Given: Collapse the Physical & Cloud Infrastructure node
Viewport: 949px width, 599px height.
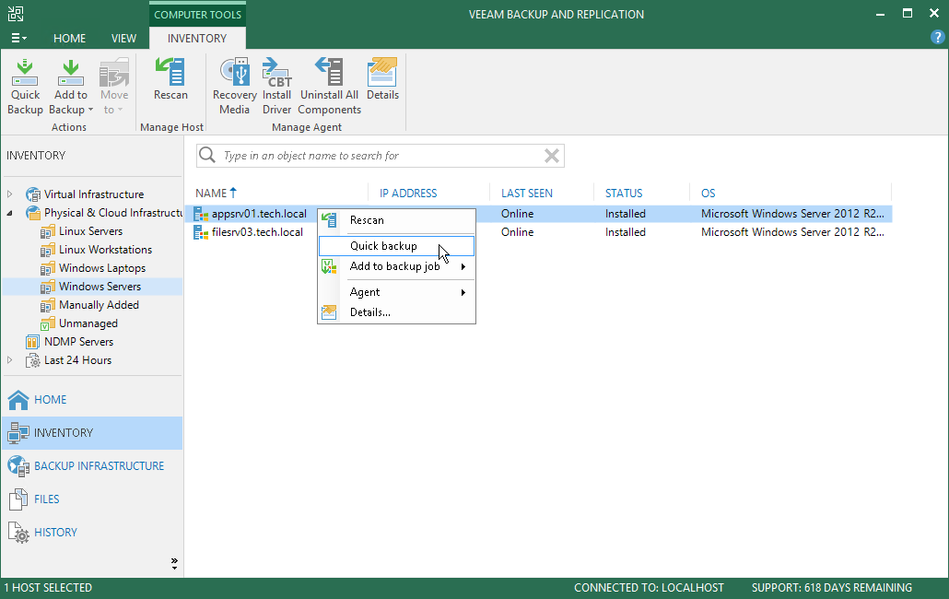Looking at the screenshot, I should (10, 213).
